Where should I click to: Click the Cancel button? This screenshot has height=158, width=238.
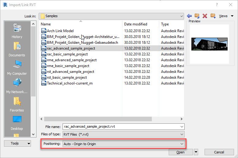click(219, 152)
